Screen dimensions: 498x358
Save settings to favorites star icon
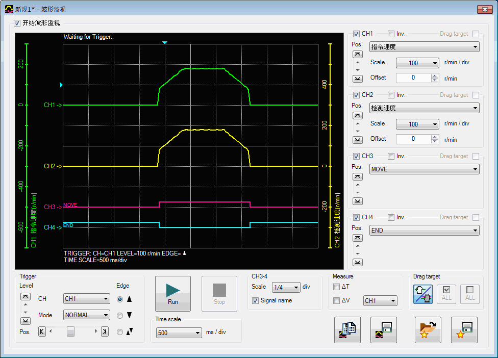(x=464, y=329)
